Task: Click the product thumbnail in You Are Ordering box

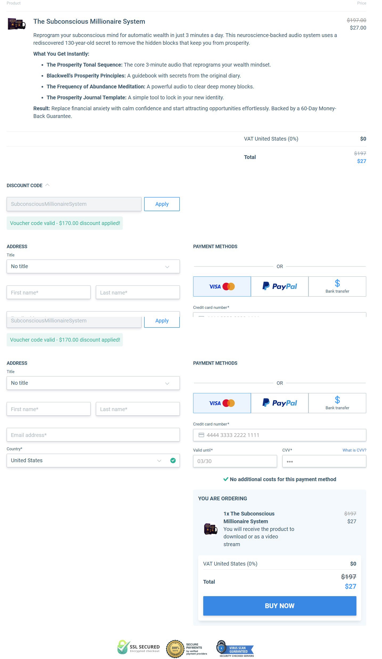Action: (x=210, y=529)
